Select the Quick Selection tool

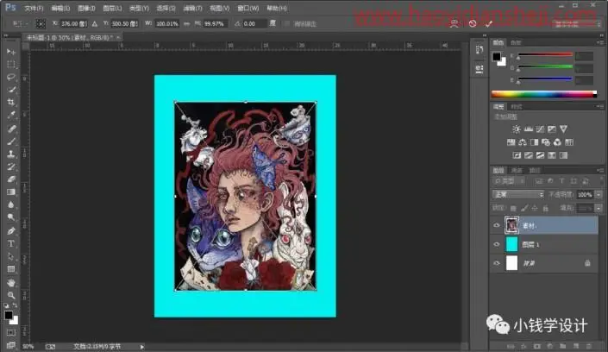(x=11, y=90)
